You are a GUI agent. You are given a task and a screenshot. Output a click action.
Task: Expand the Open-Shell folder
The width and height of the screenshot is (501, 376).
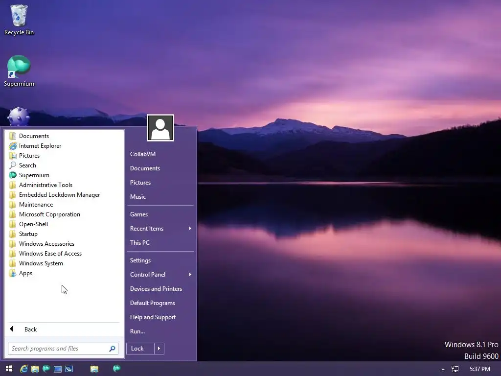coord(64,224)
